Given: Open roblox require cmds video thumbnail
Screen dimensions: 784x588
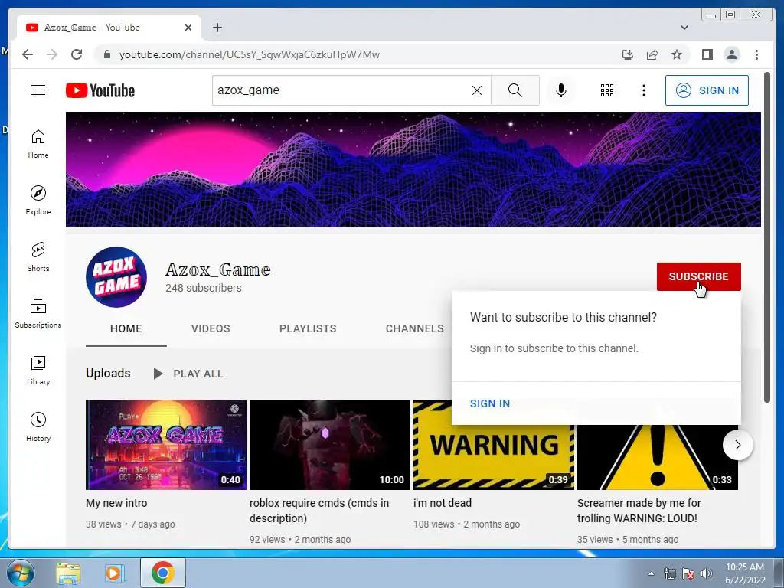Looking at the screenshot, I should point(329,445).
